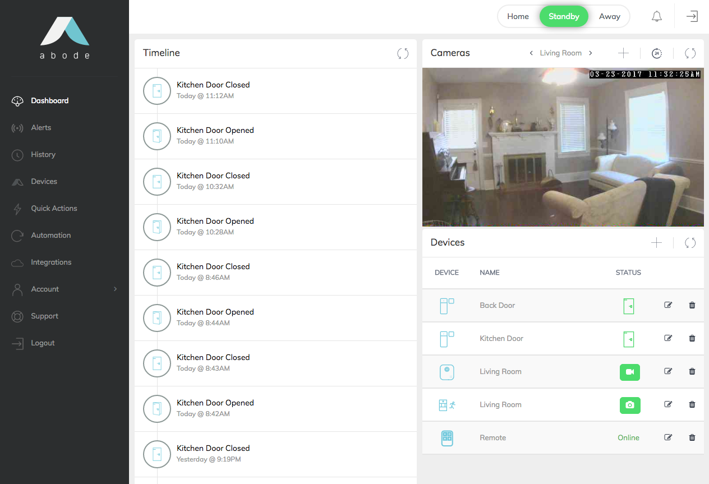709x484 pixels.
Task: Edit the Remote device
Action: [668, 437]
